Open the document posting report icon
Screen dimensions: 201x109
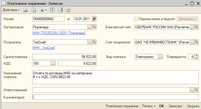(52, 10)
